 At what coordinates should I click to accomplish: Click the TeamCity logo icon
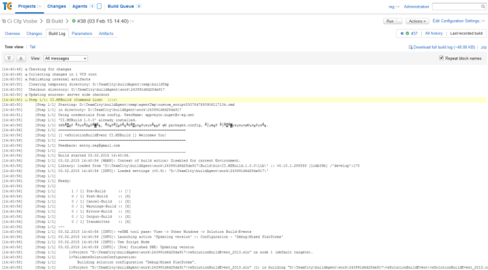click(8, 6)
